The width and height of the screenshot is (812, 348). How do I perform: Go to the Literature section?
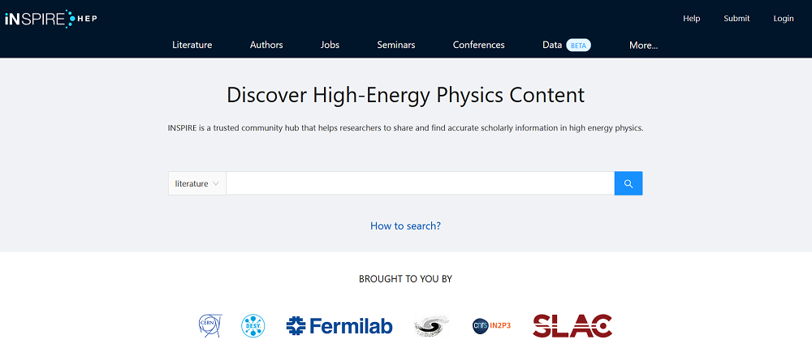pyautogui.click(x=192, y=45)
